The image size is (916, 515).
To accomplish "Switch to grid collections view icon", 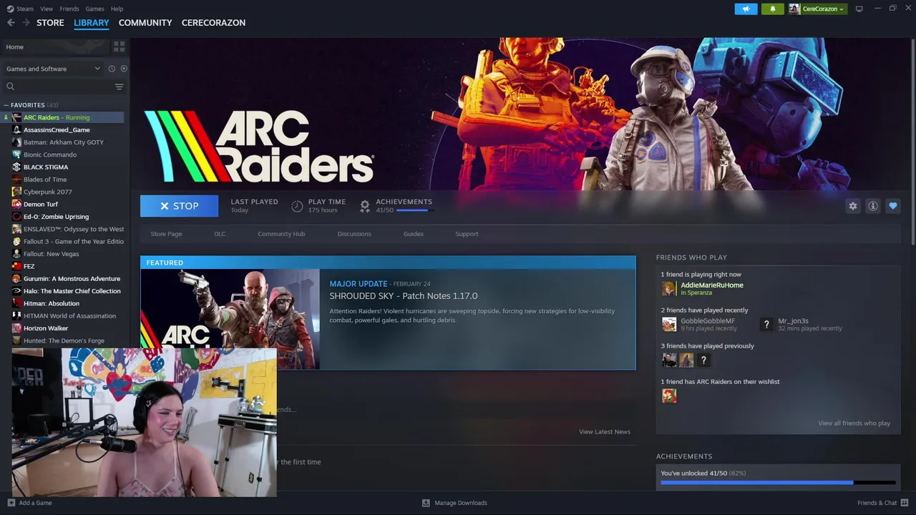I will click(x=119, y=46).
